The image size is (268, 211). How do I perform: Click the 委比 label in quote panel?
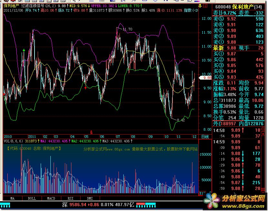pyautogui.click(x=218, y=13)
